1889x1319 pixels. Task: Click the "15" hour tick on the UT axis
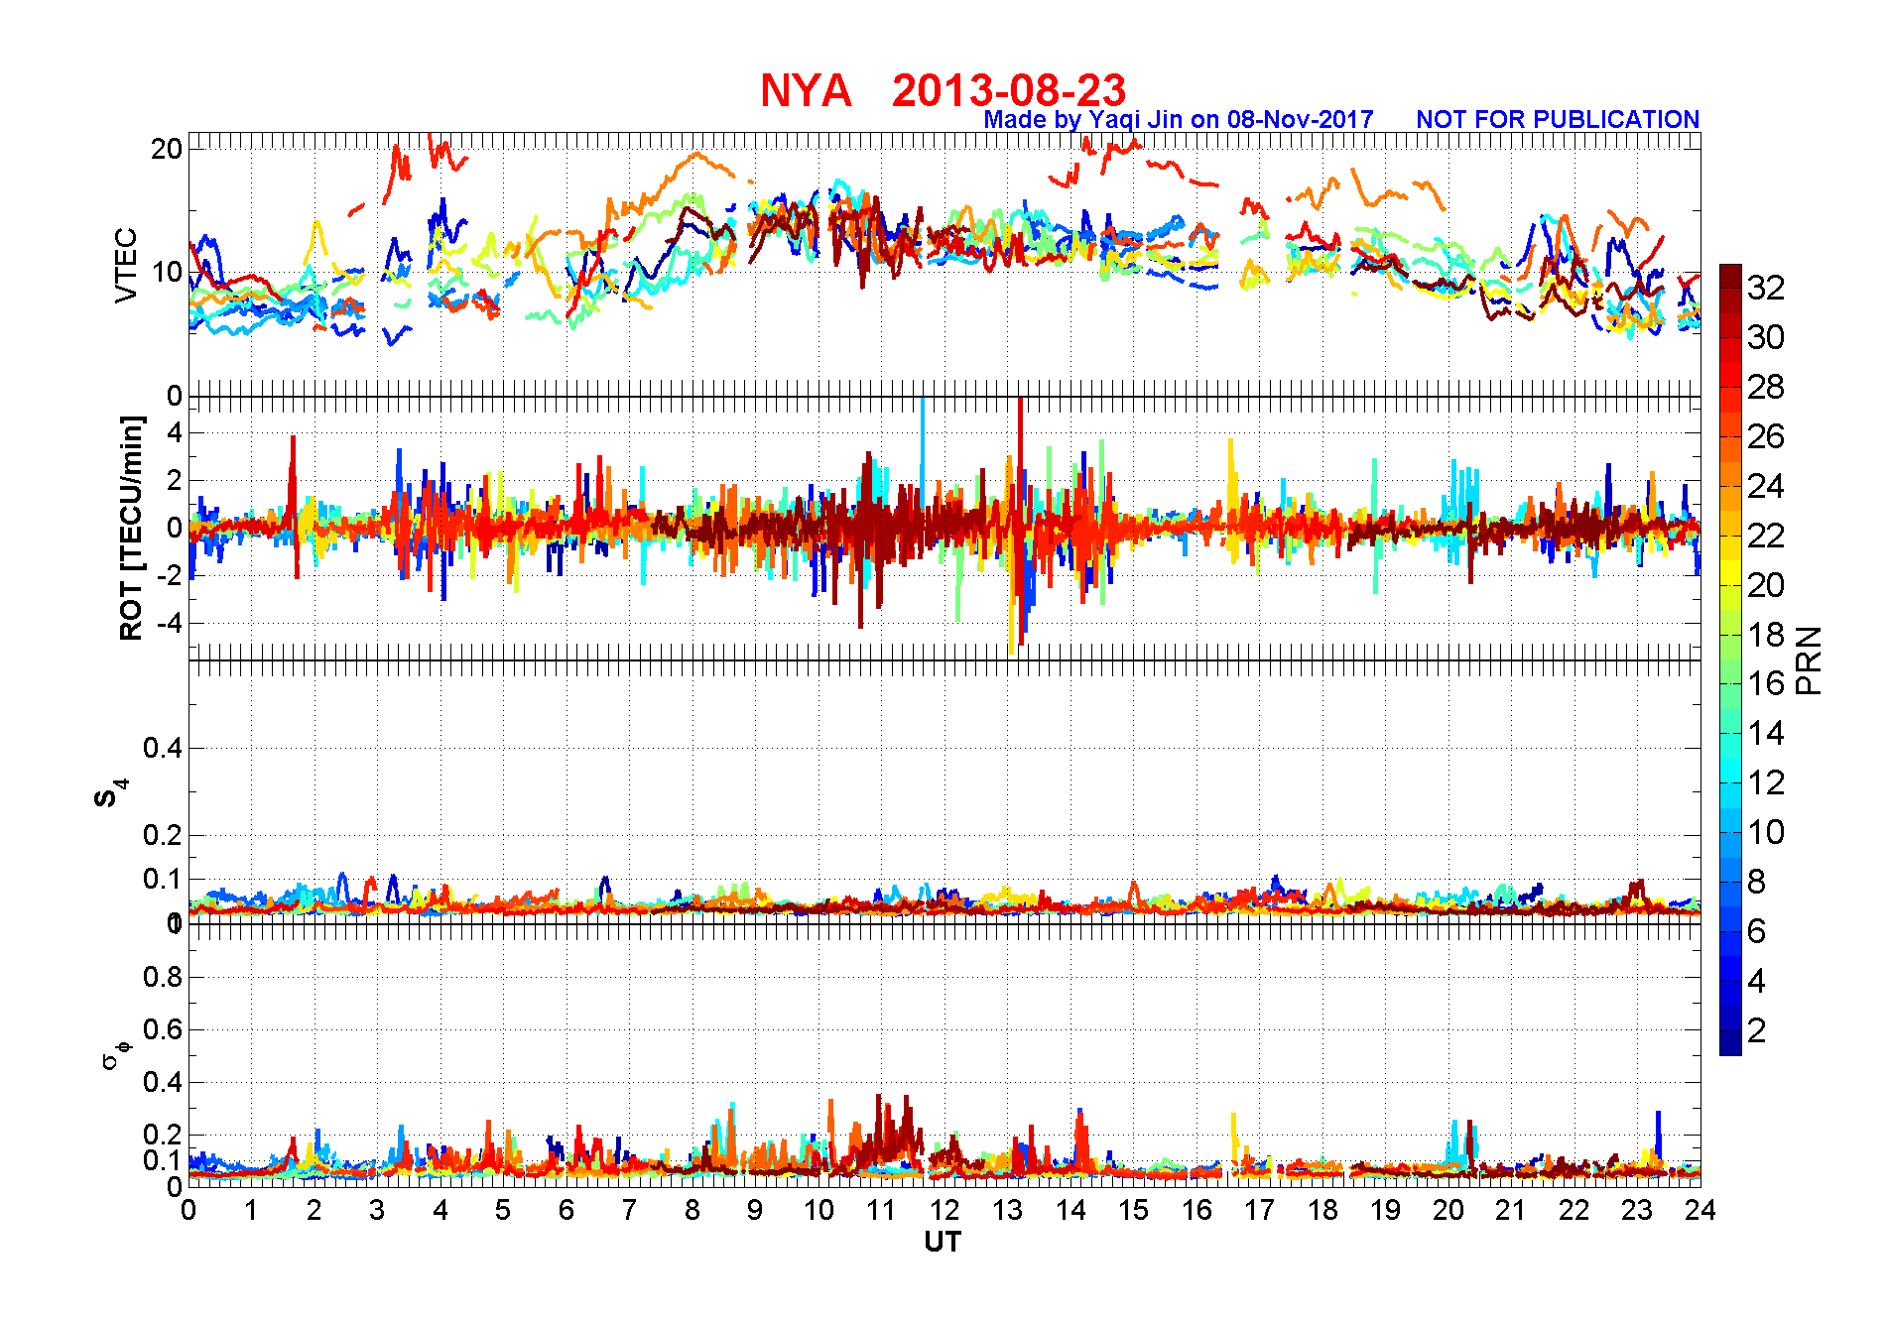coord(1133,1210)
